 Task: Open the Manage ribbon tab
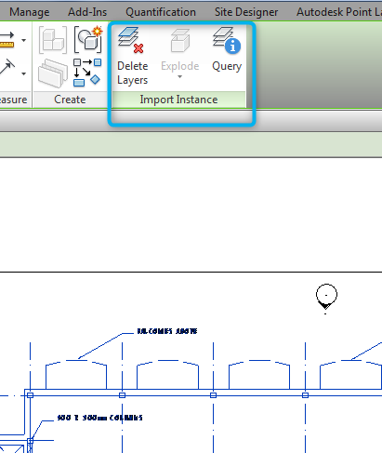[30, 12]
